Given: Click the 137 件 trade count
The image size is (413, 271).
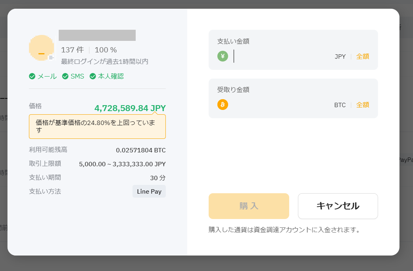Looking at the screenshot, I should tap(72, 50).
